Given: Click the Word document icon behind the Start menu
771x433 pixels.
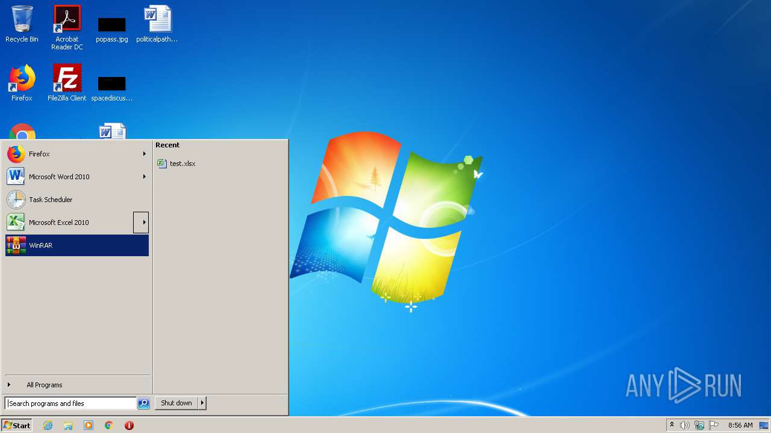Looking at the screenshot, I should [113, 131].
